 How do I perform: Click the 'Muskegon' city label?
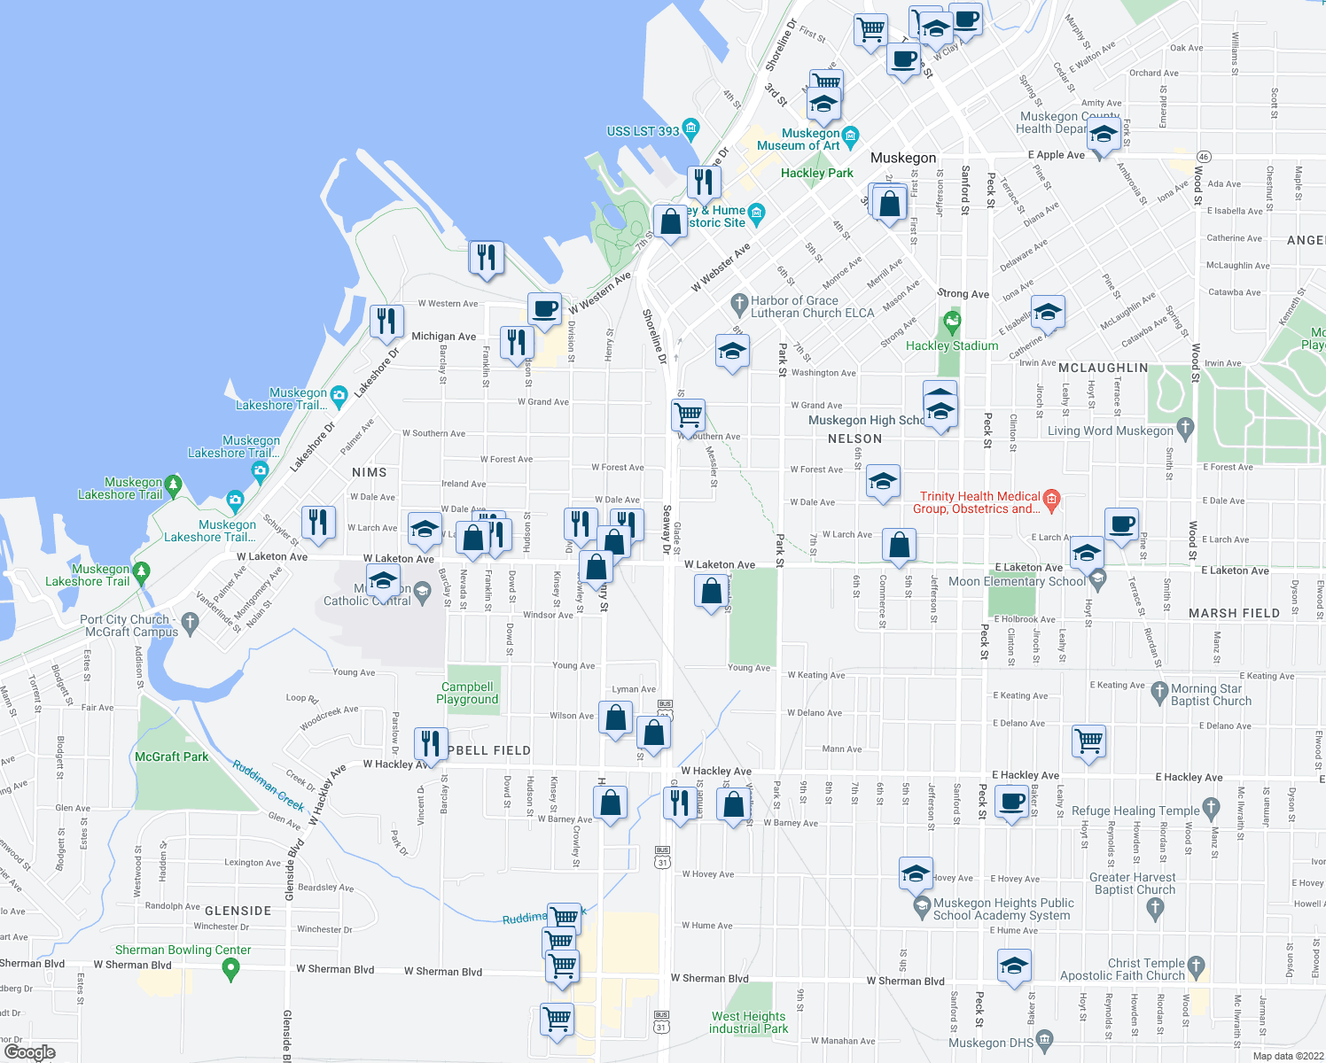903,158
